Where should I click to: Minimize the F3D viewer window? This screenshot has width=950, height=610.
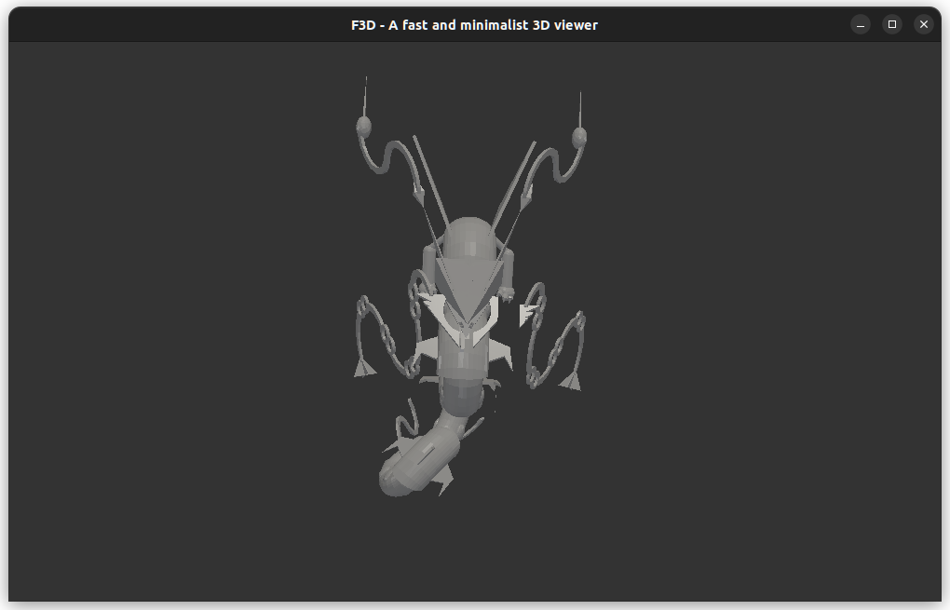pyautogui.click(x=861, y=25)
